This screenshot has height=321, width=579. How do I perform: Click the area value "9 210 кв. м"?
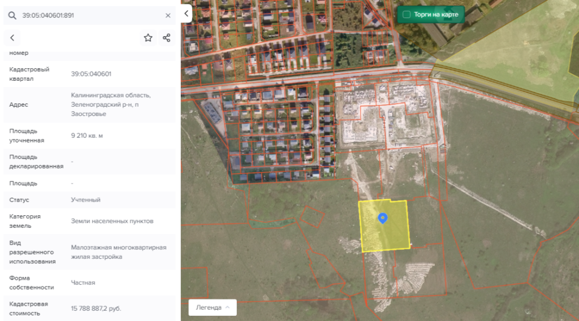[x=87, y=136]
